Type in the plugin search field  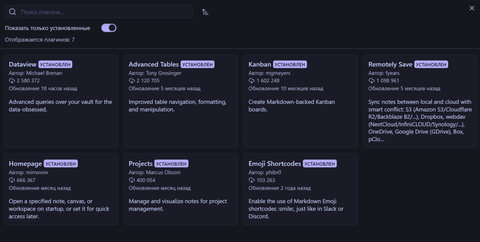click(105, 12)
